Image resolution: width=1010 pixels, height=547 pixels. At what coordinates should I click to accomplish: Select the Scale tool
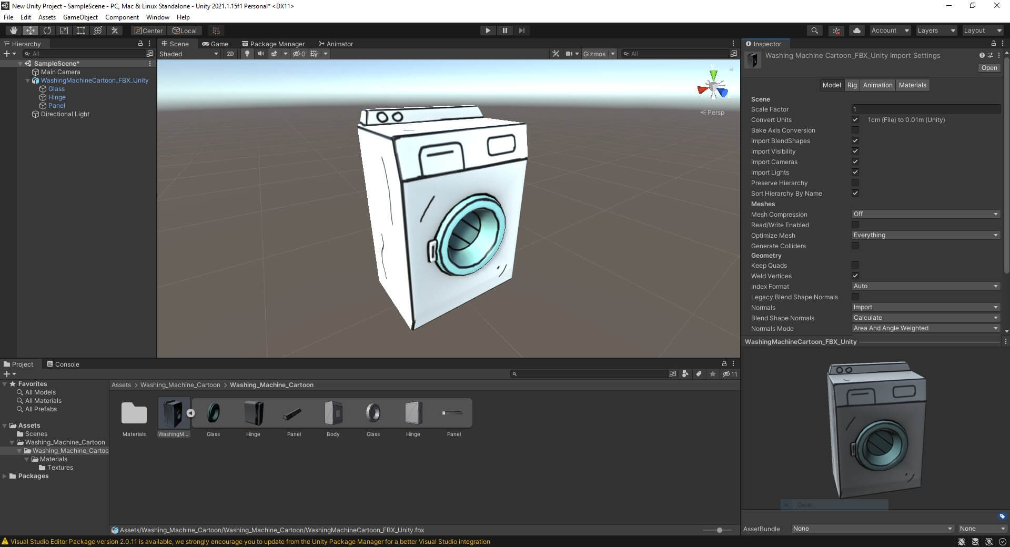point(64,31)
